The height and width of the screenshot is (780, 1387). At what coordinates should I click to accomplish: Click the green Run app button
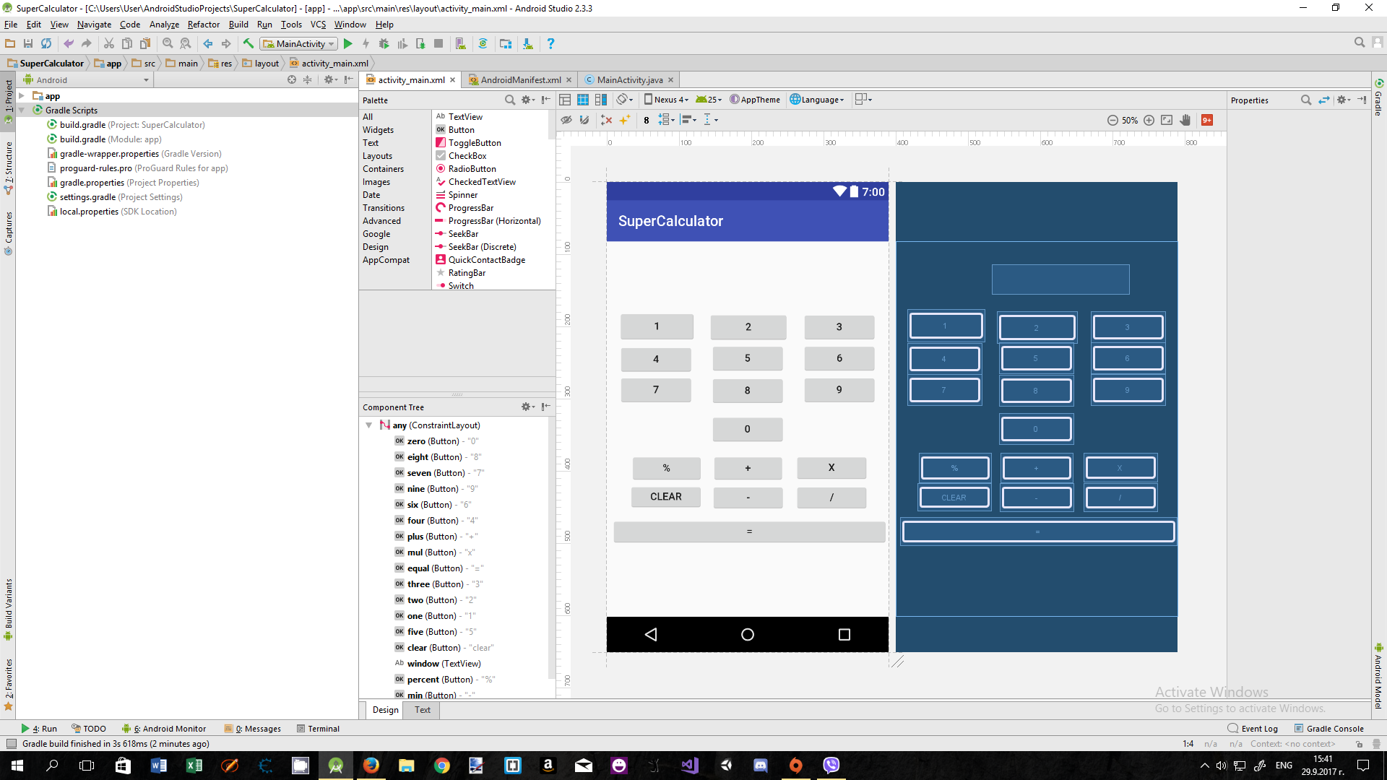tap(347, 44)
